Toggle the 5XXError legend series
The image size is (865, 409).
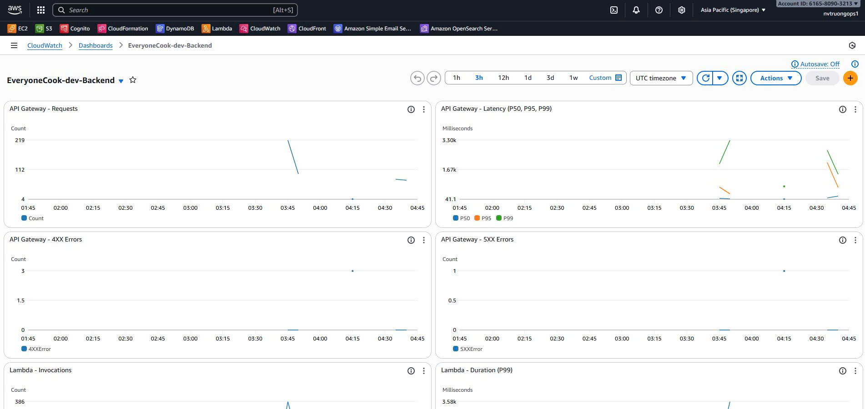coord(468,349)
